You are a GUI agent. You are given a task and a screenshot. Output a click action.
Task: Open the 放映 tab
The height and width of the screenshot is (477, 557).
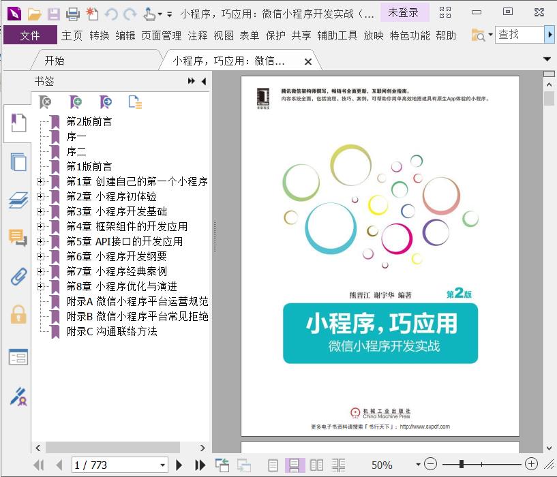click(374, 35)
